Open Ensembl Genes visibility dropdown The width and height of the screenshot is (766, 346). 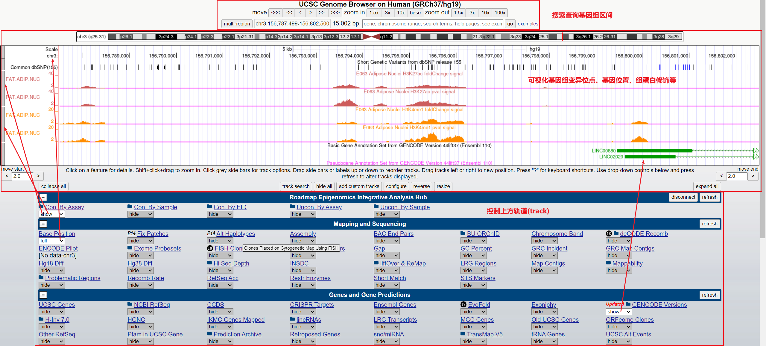point(387,312)
